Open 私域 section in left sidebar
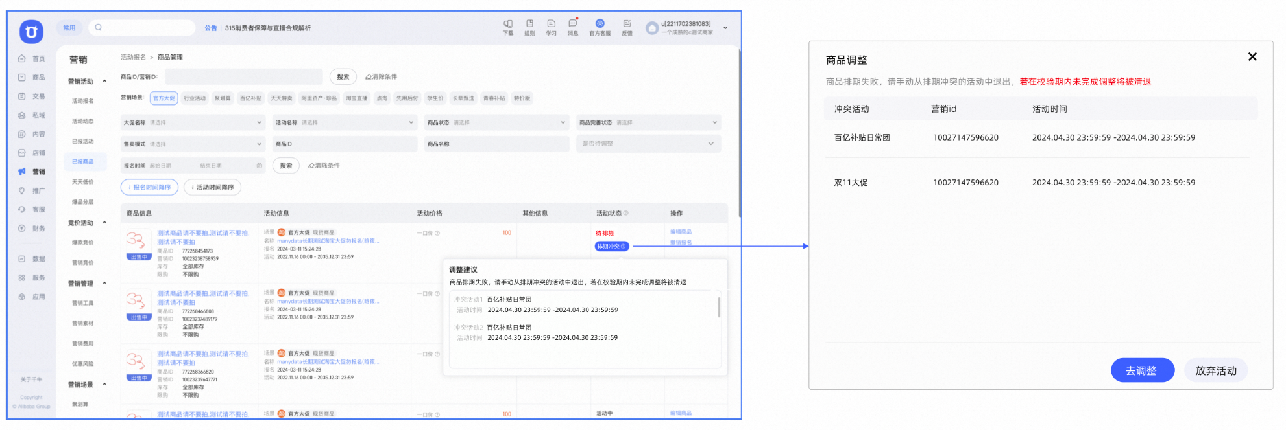 [x=31, y=115]
